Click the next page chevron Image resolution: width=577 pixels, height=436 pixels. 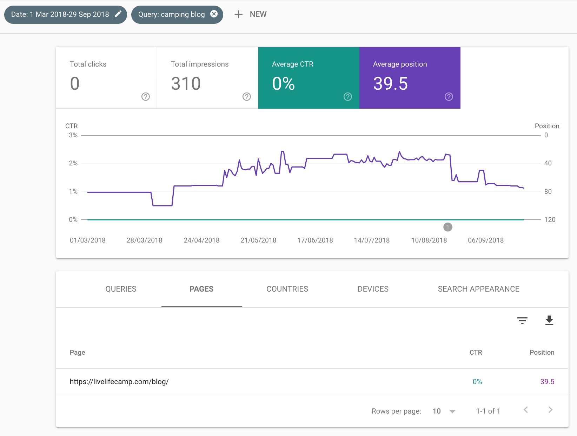pyautogui.click(x=550, y=409)
